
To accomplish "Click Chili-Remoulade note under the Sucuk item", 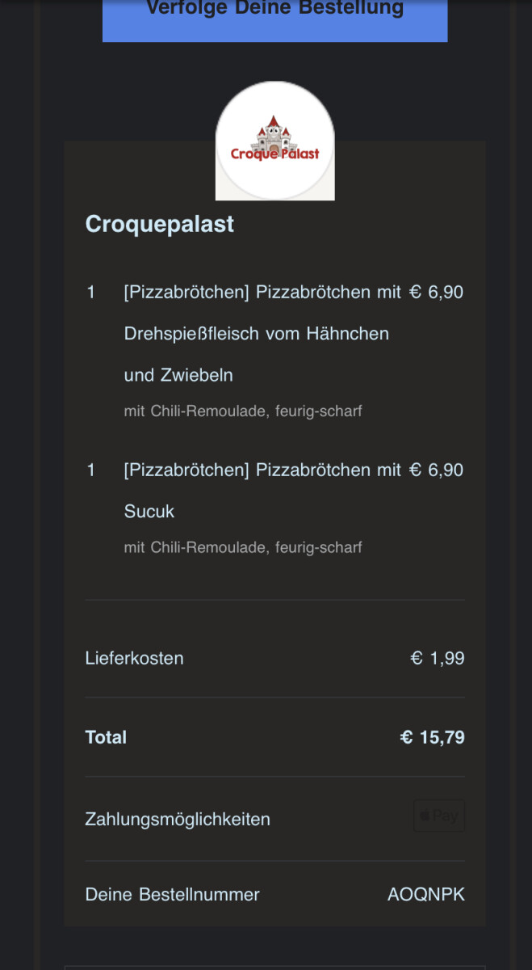I will pyautogui.click(x=243, y=547).
